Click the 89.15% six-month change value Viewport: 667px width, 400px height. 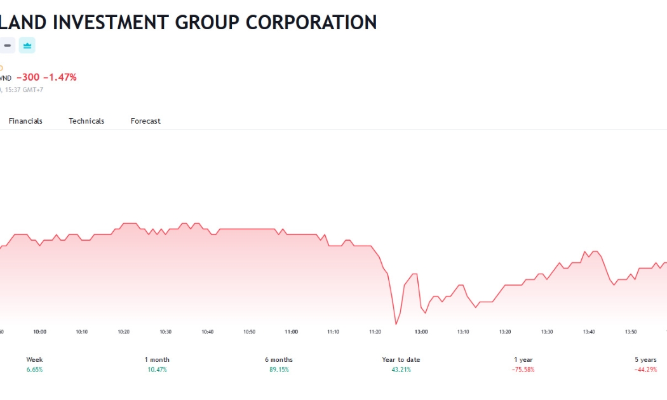(x=279, y=370)
